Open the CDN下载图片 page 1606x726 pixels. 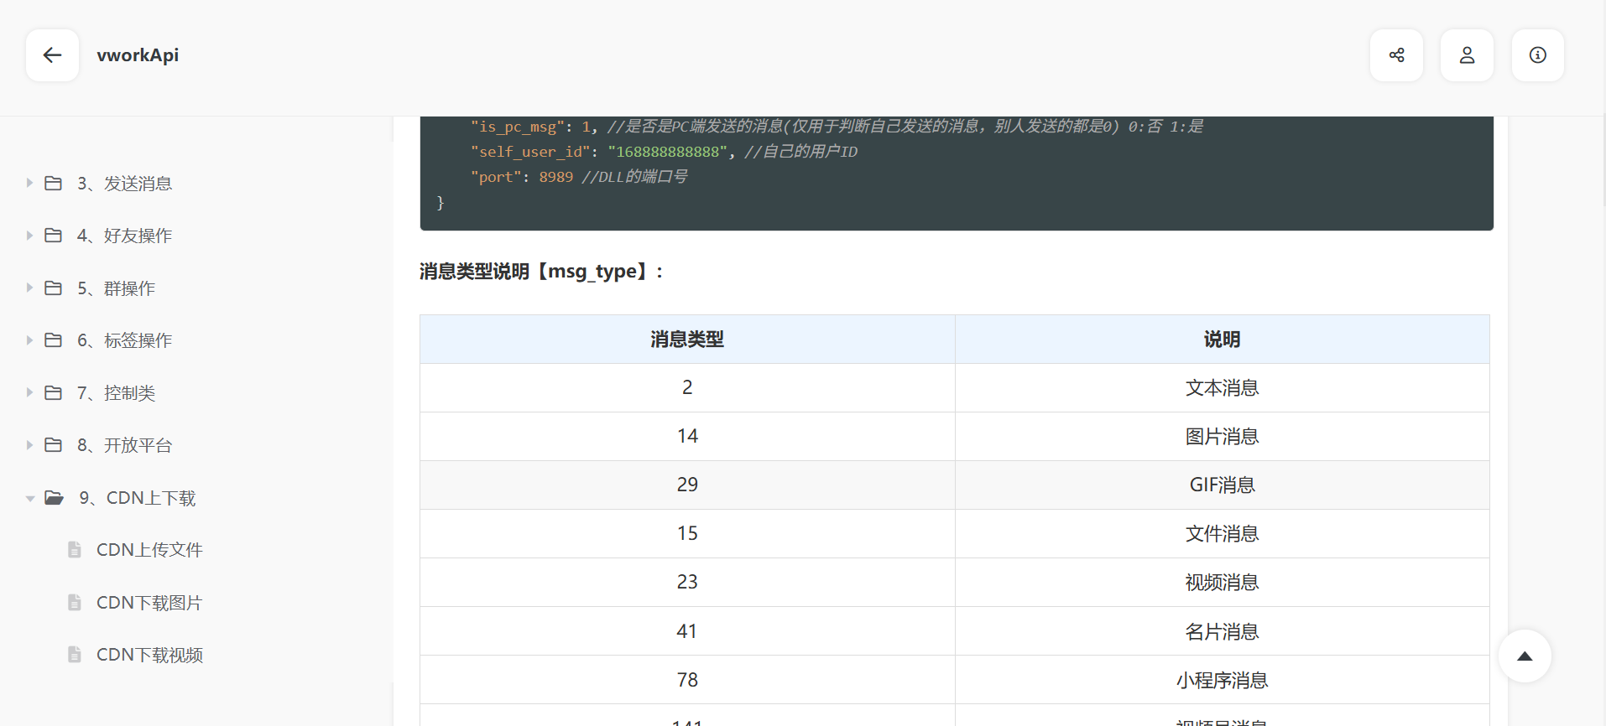tap(149, 603)
